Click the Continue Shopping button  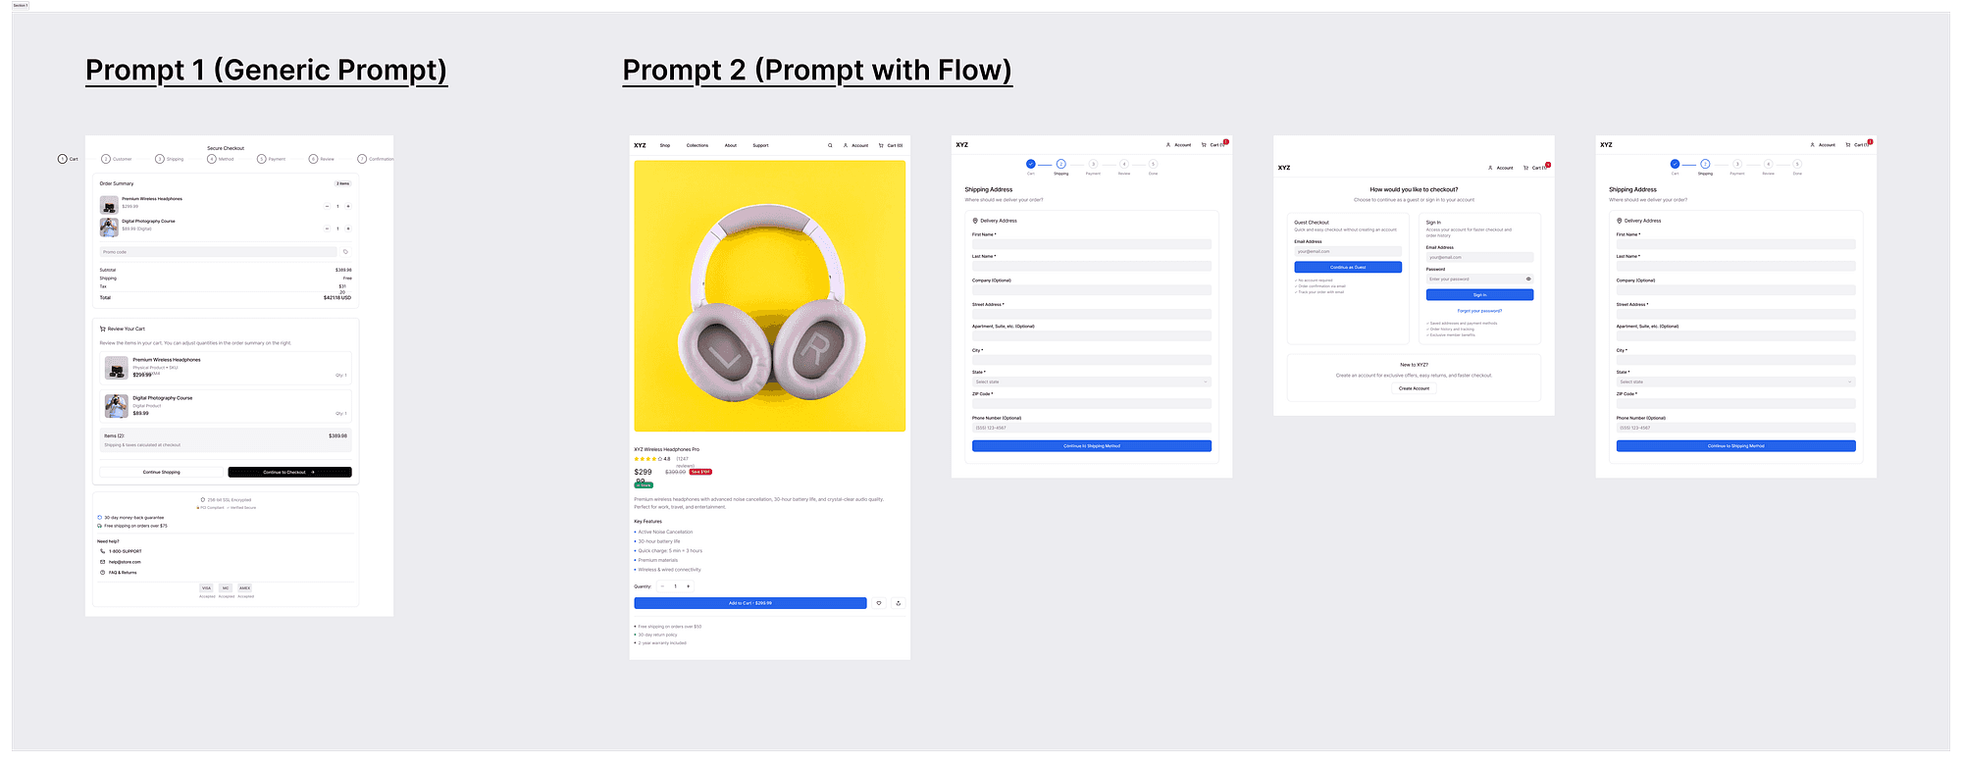tap(162, 472)
